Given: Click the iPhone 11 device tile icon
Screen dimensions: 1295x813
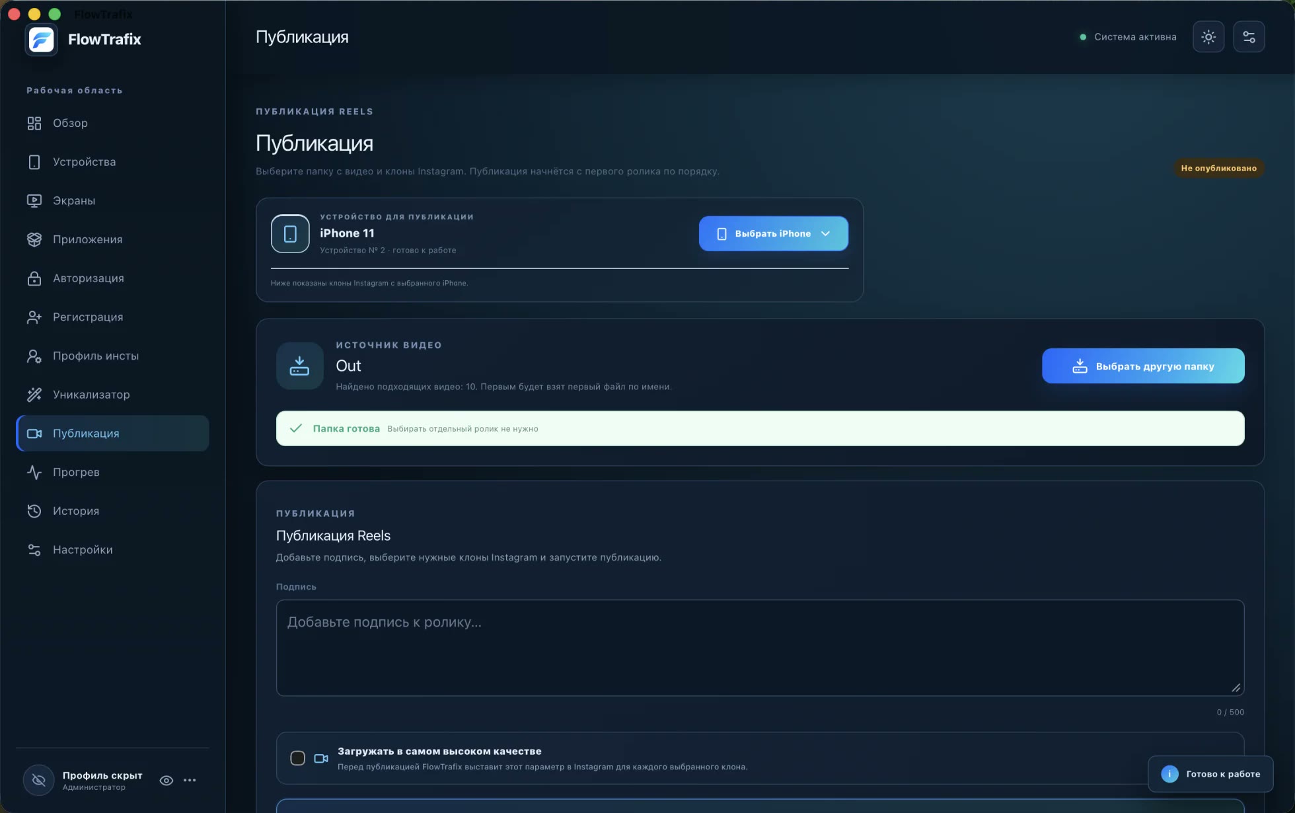Looking at the screenshot, I should [x=290, y=233].
